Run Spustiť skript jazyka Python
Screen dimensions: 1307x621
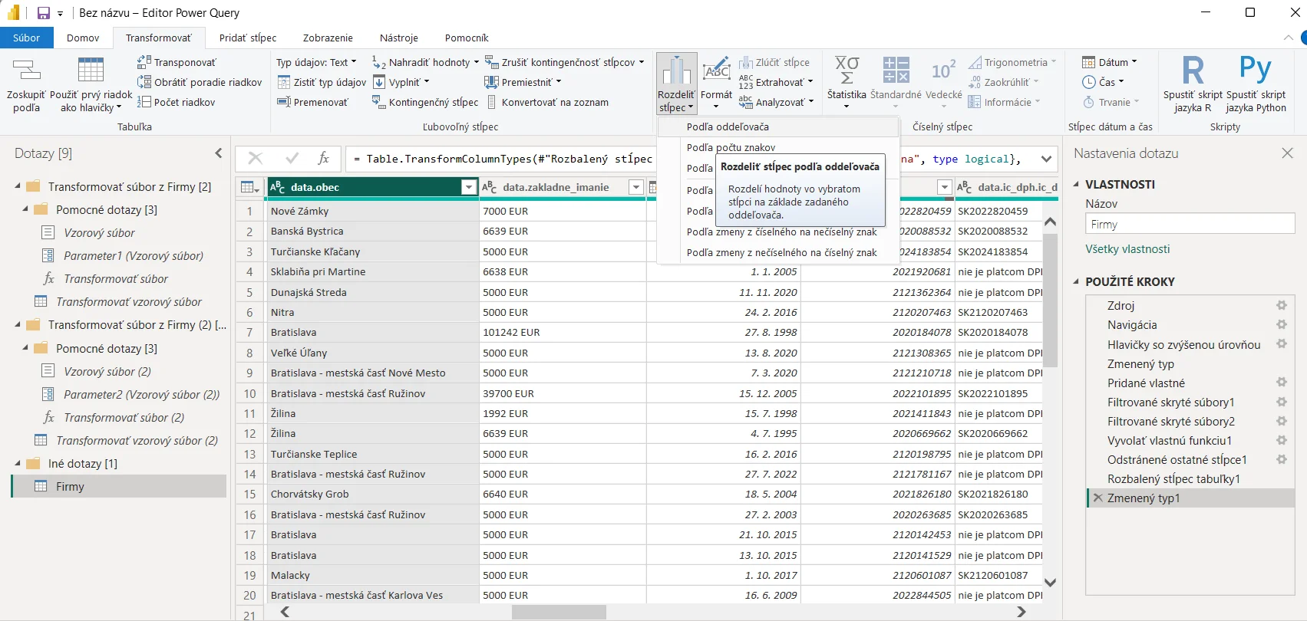[x=1256, y=84]
